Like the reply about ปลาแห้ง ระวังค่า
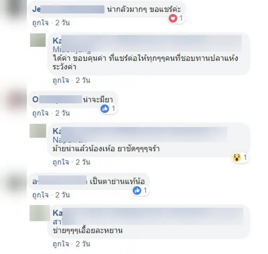 (x=61, y=80)
